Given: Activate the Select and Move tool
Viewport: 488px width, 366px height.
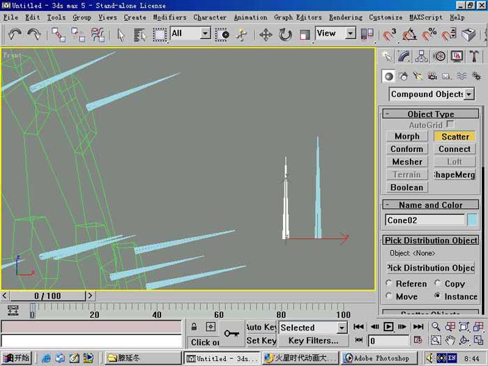Looking at the screenshot, I should 266,35.
